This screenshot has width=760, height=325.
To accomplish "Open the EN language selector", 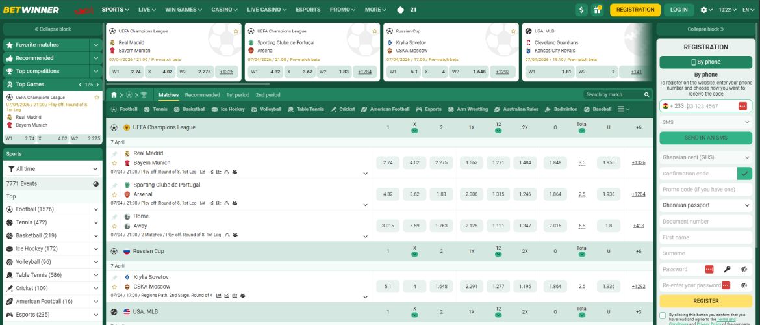I will (748, 10).
